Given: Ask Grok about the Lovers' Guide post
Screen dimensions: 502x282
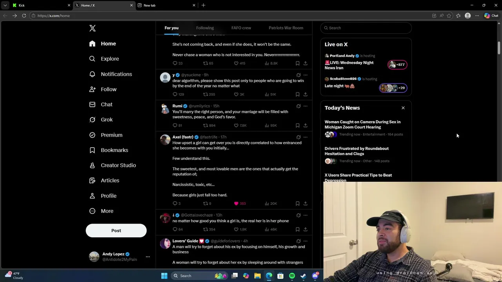Looking at the screenshot, I should pos(298,241).
